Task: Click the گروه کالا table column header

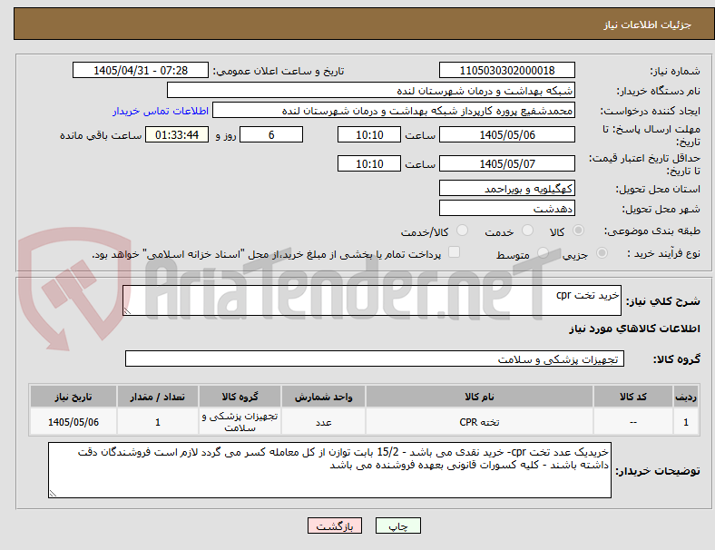Action: [x=240, y=397]
